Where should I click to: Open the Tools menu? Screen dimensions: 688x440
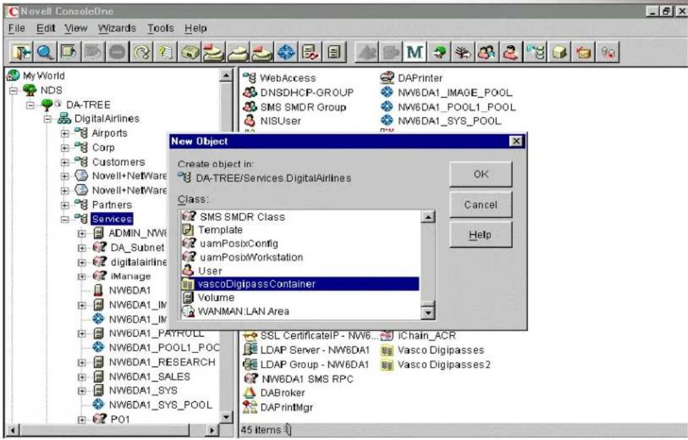click(160, 29)
